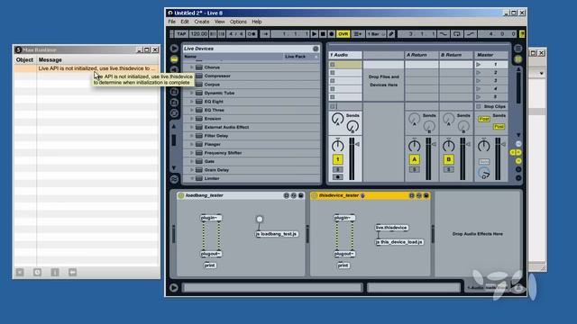Arm track 1 record button

tap(338, 177)
